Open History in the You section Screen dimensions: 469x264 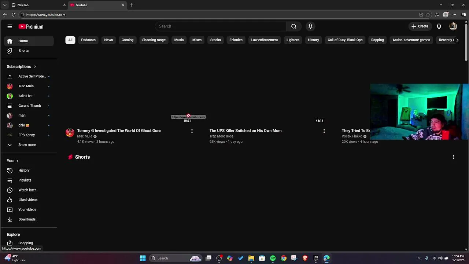coord(29,170)
